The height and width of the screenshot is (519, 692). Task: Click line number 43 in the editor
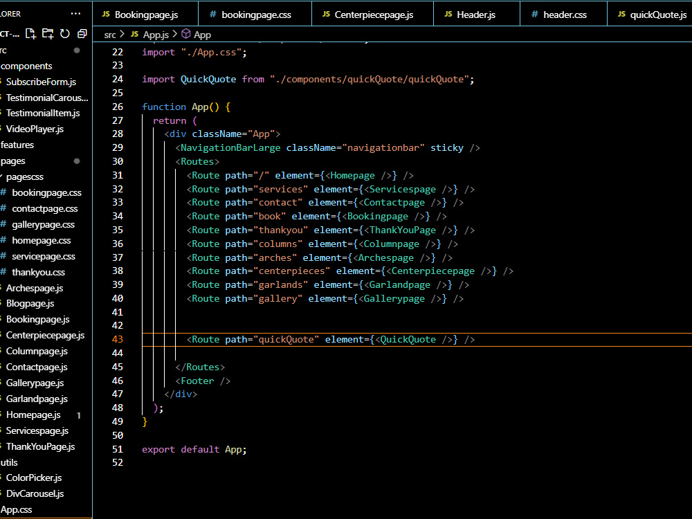[x=117, y=339]
